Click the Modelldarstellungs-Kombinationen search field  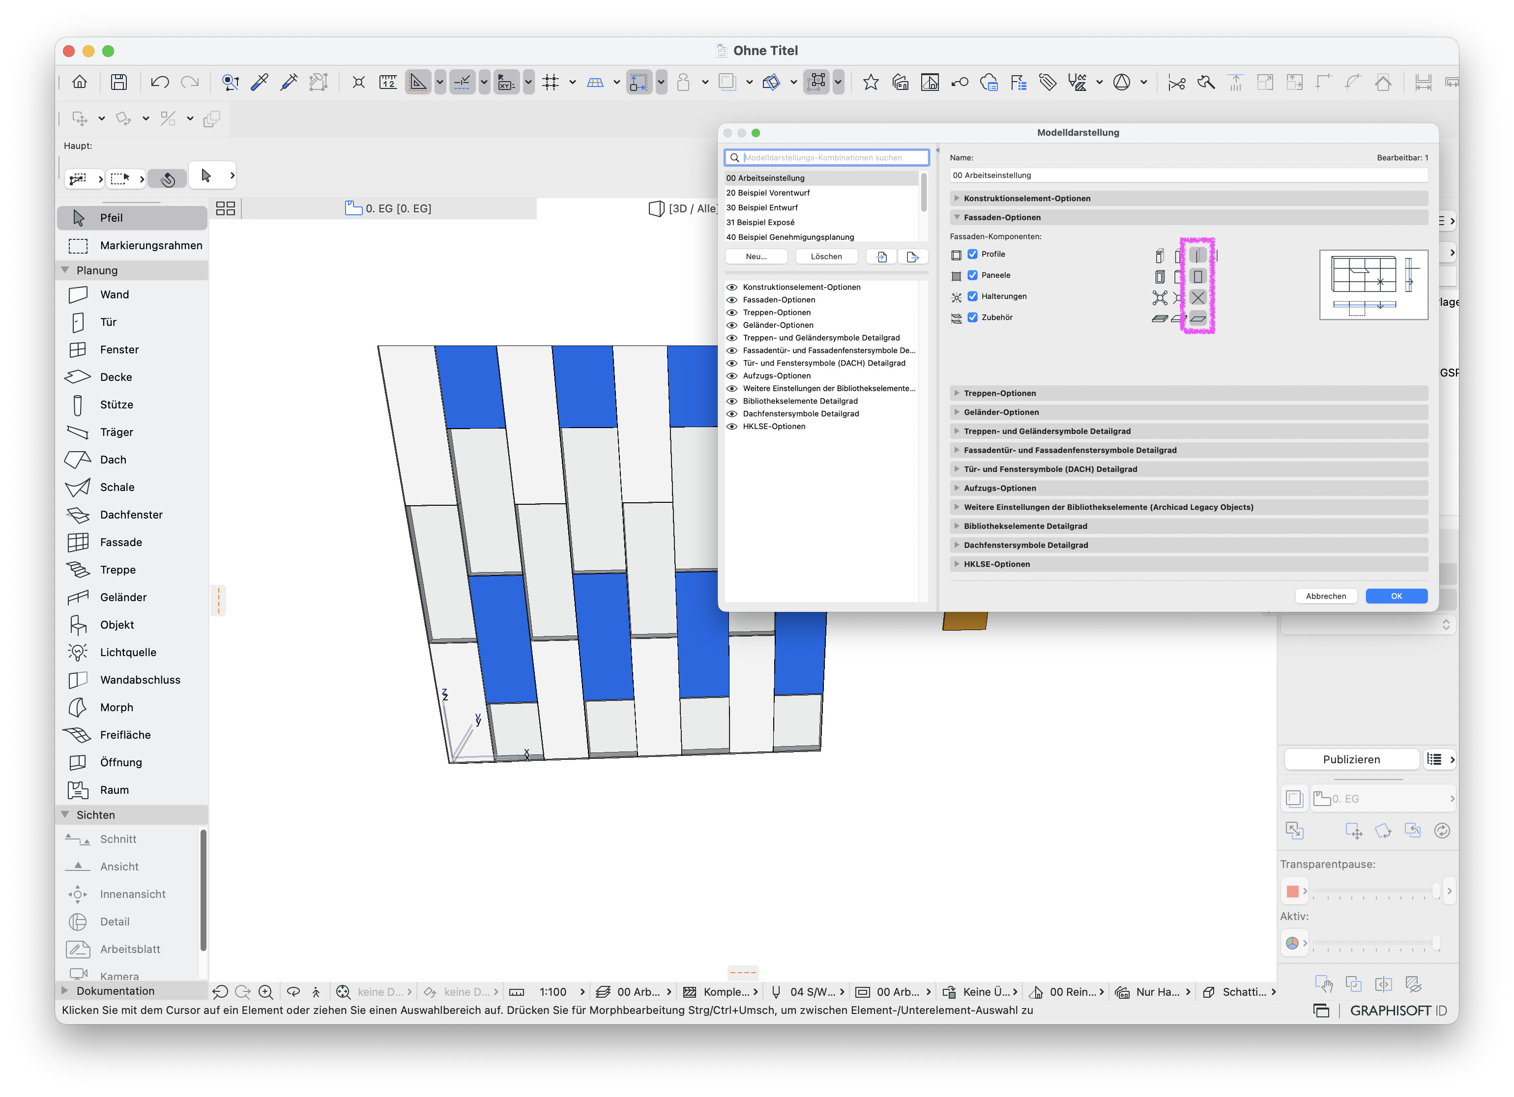[826, 157]
